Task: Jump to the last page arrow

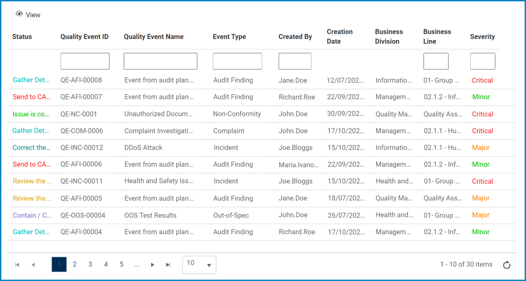Action: tap(168, 265)
